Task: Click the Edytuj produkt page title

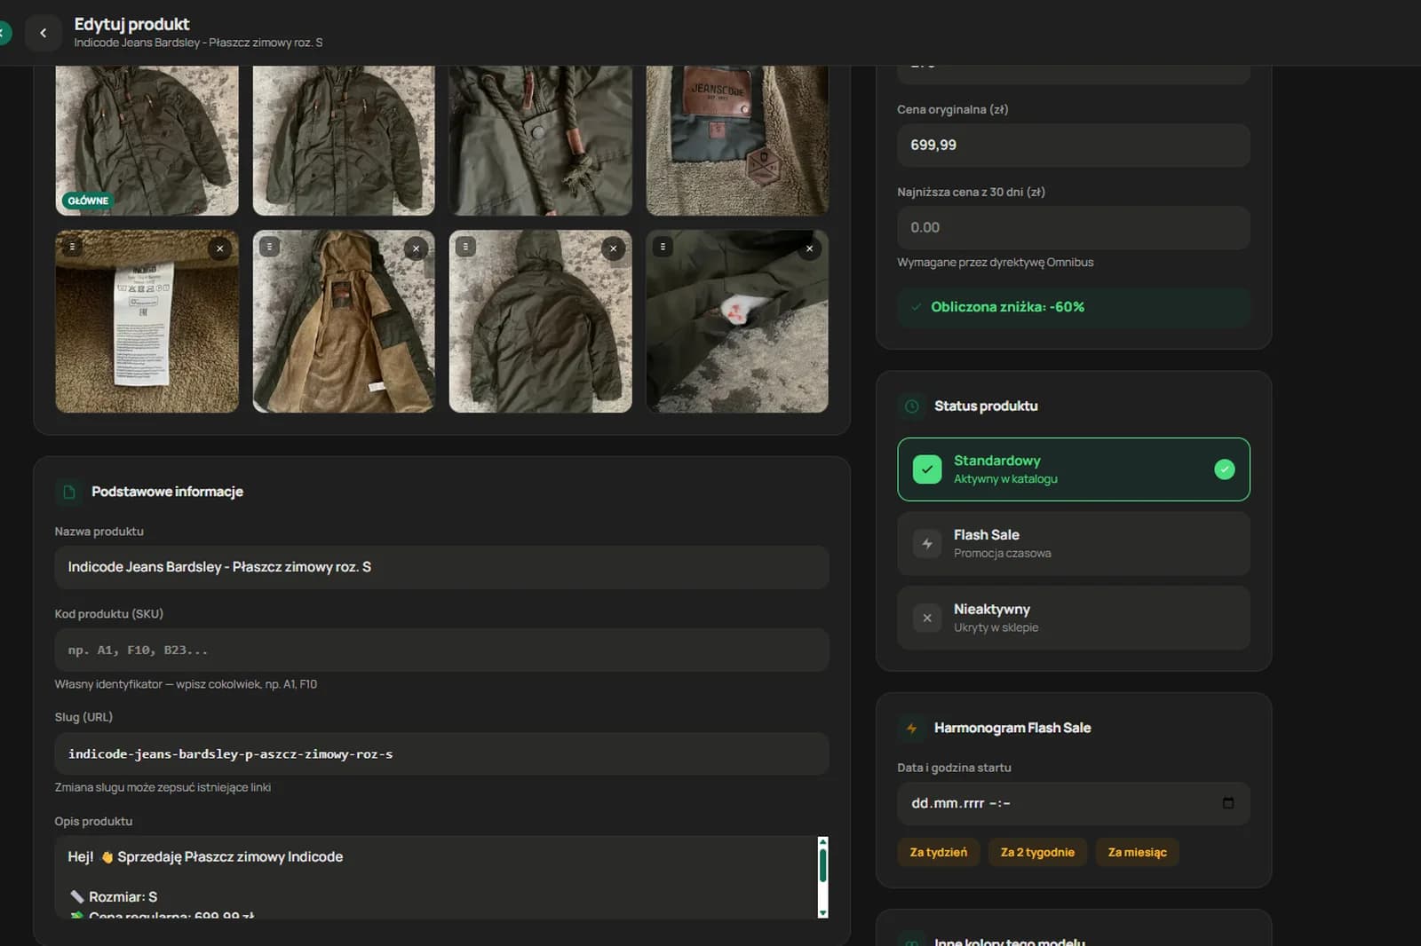Action: pyautogui.click(x=131, y=24)
